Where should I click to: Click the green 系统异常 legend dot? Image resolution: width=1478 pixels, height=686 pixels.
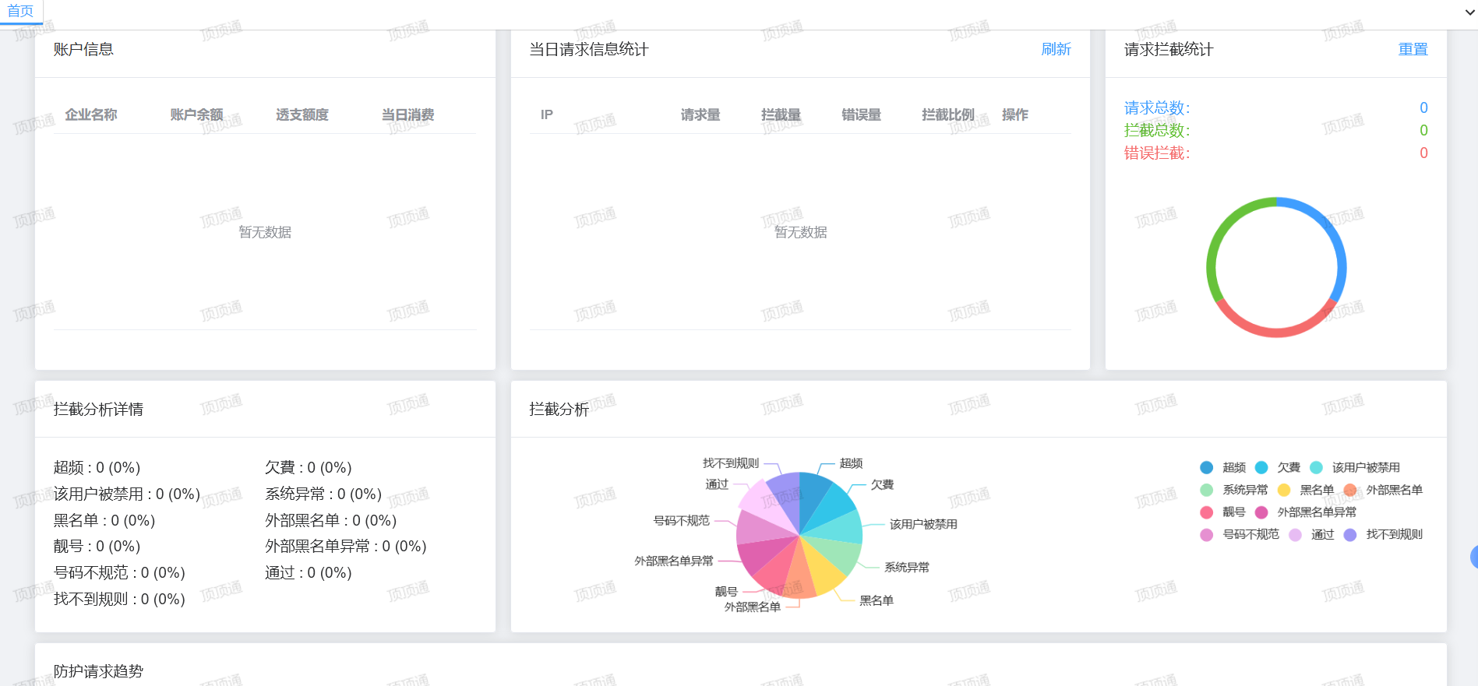[1207, 490]
